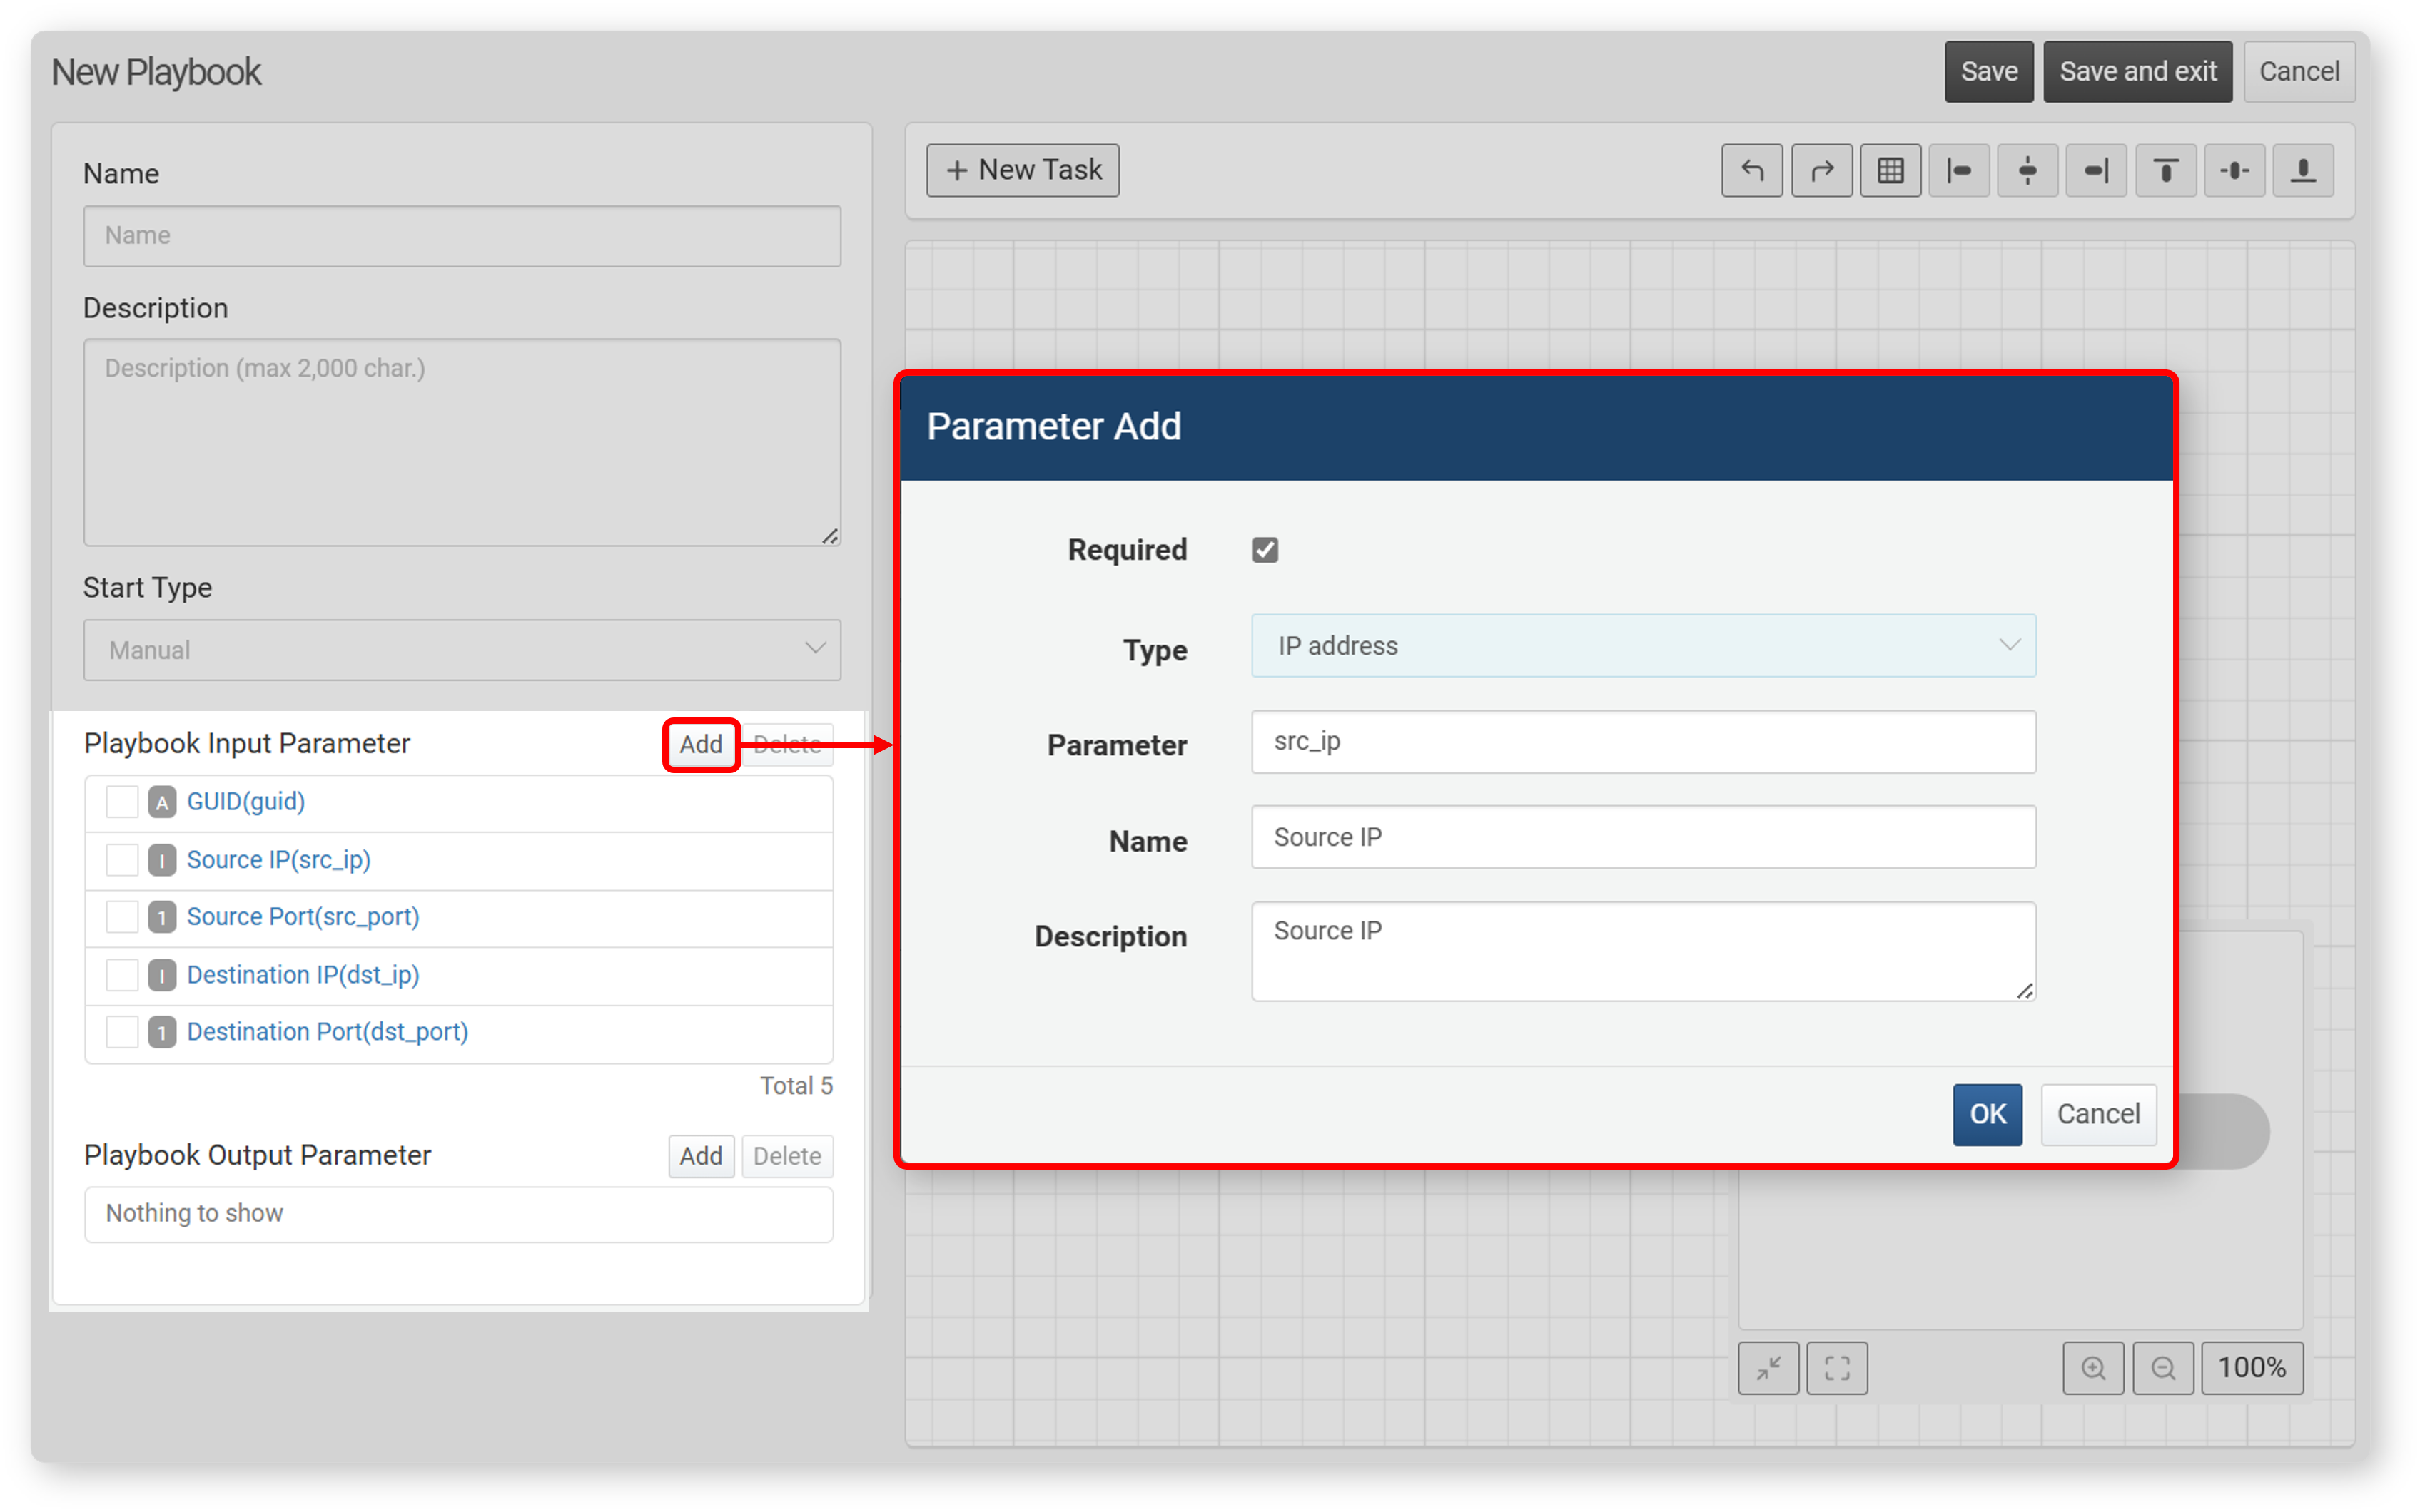Focus the playbook Name input field
The height and width of the screenshot is (1512, 2420).
[462, 236]
